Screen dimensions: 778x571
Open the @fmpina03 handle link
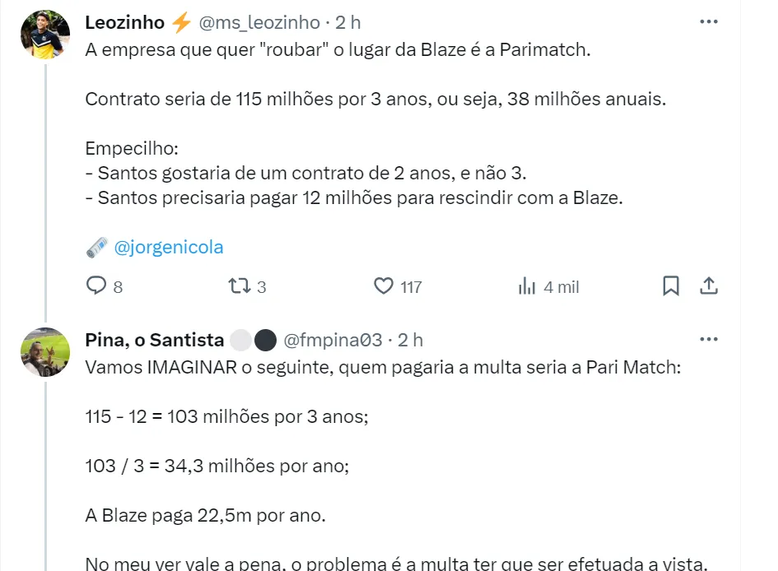click(333, 339)
